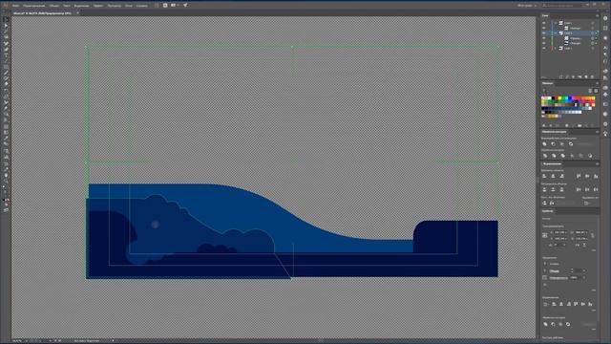Click Delete Selection trash icon in Layers panel

[x=592, y=76]
